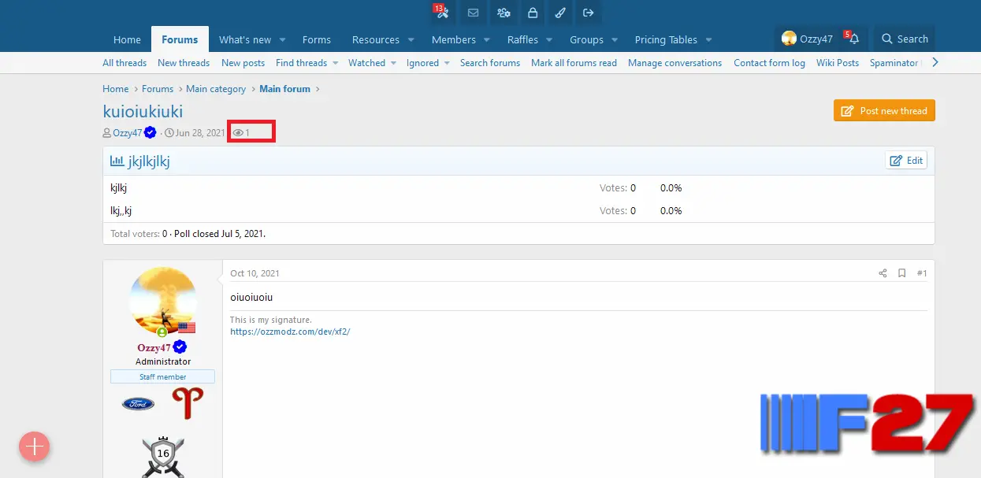Click the envelope conversations icon
Viewport: 981px width, 478px height.
[473, 13]
